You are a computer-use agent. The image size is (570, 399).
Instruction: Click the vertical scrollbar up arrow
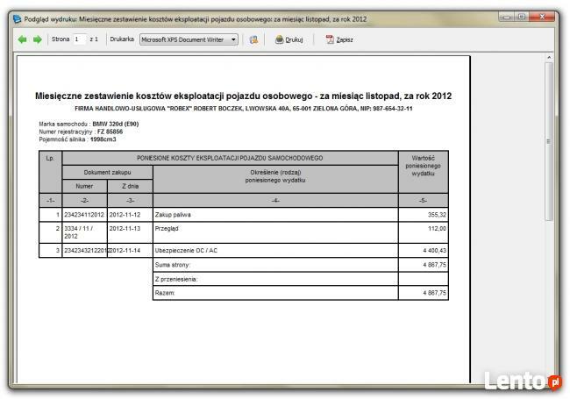tap(551, 60)
